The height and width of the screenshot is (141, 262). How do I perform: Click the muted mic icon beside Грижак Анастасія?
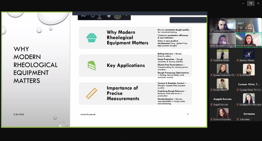(x=212, y=75)
